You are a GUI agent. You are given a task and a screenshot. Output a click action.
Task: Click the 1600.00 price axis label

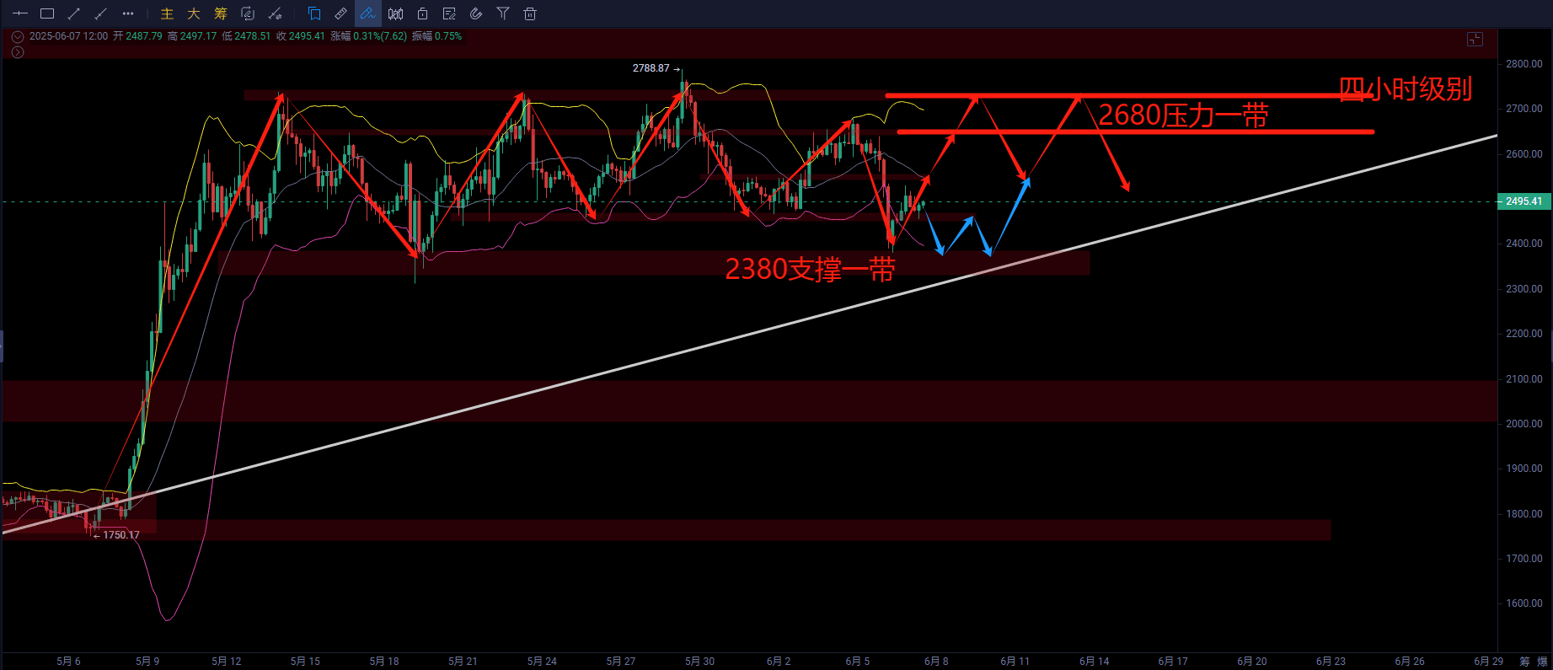[1524, 603]
